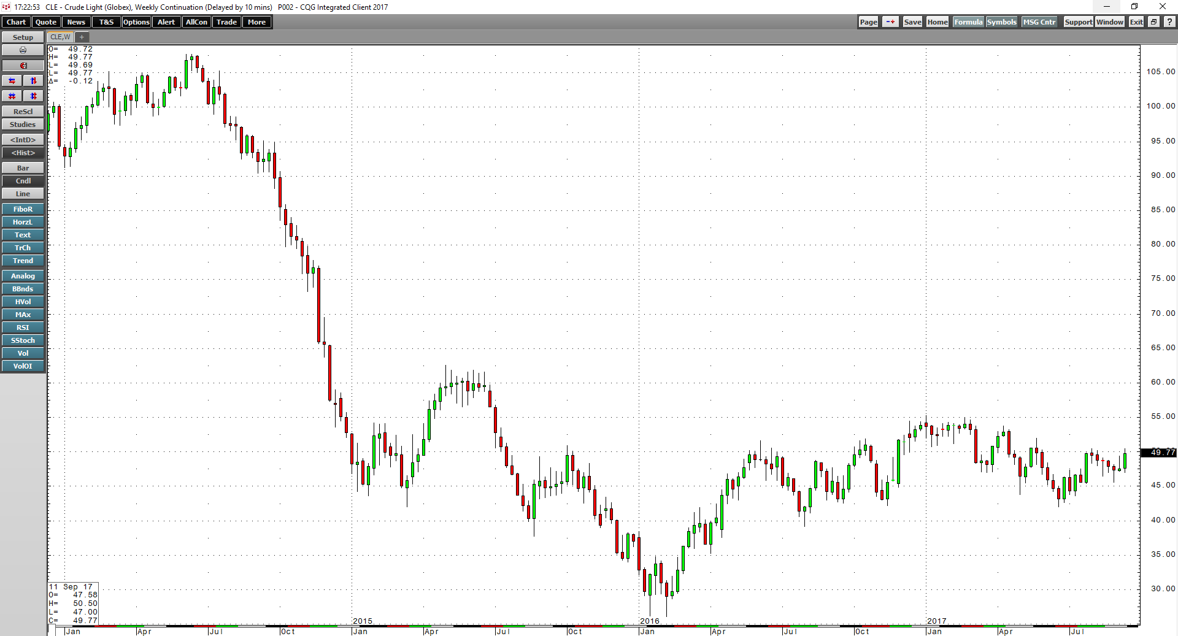1178x636 pixels.
Task: Click the horizontal red-blue swap arrows icon
Action: tap(12, 80)
